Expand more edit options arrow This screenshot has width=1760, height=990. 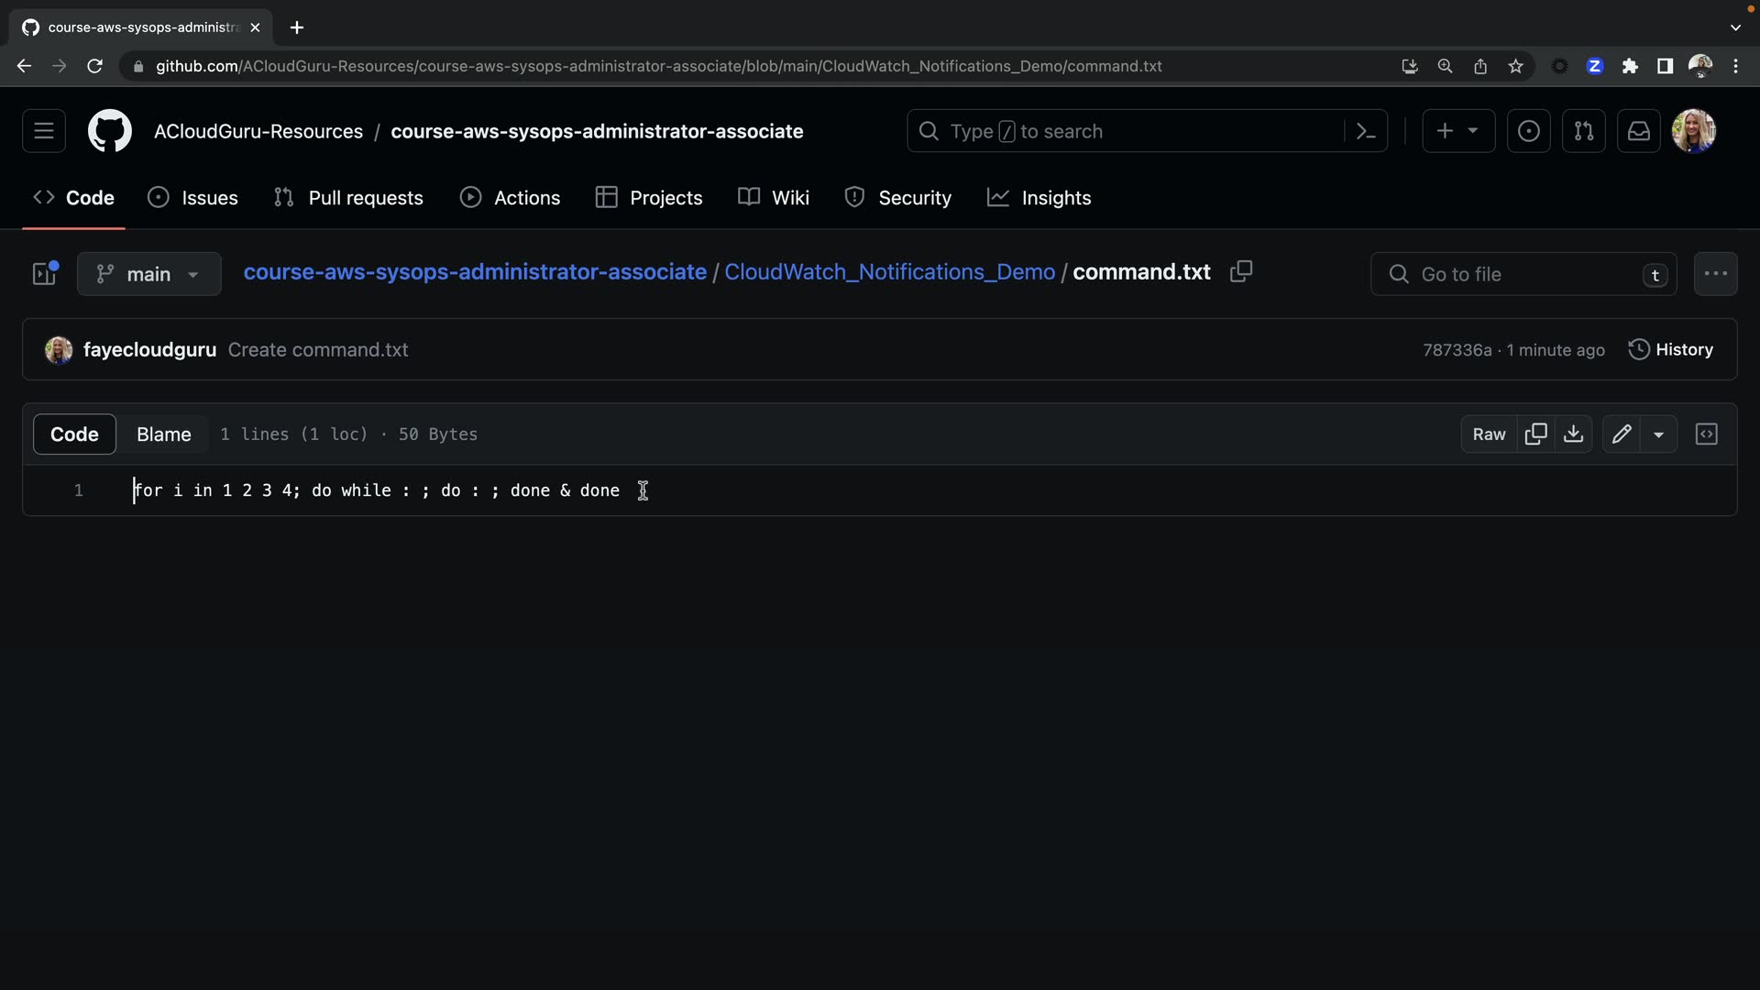(x=1658, y=434)
